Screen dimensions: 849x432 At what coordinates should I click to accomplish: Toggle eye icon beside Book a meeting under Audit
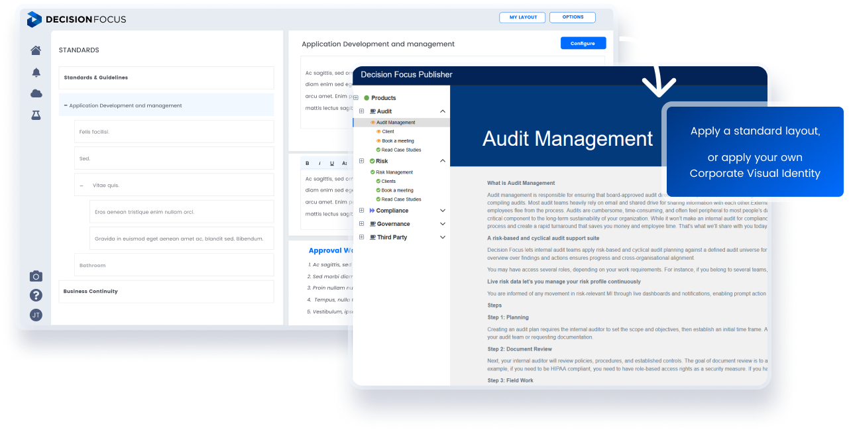coord(378,141)
